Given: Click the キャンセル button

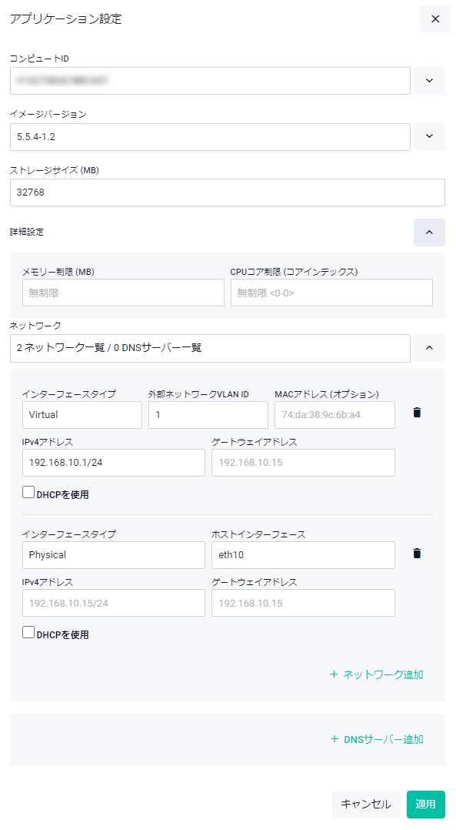Looking at the screenshot, I should pyautogui.click(x=365, y=804).
